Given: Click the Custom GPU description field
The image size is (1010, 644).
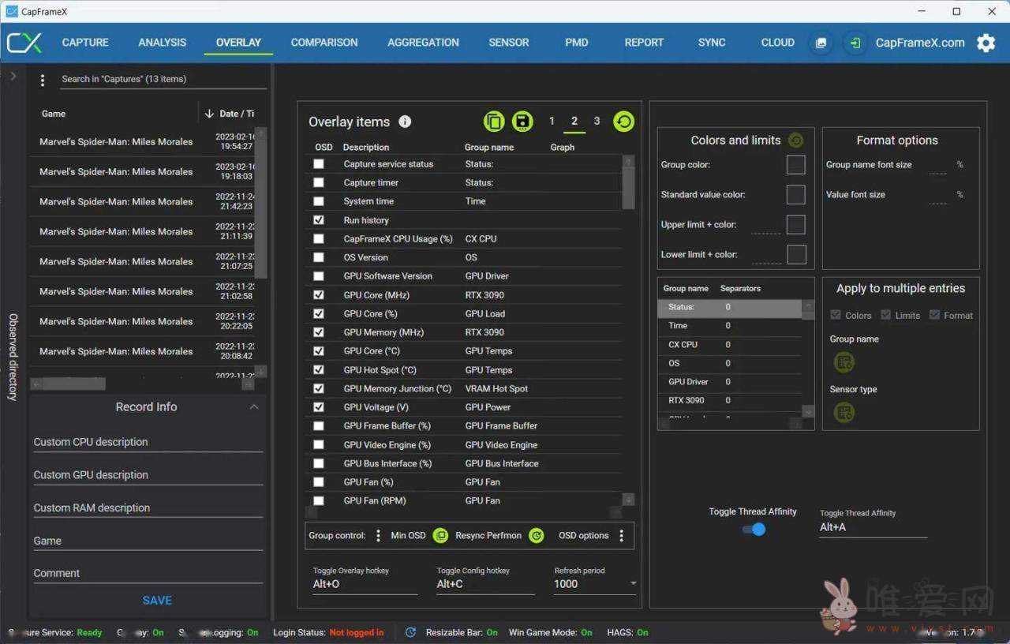Looking at the screenshot, I should pyautogui.click(x=148, y=475).
